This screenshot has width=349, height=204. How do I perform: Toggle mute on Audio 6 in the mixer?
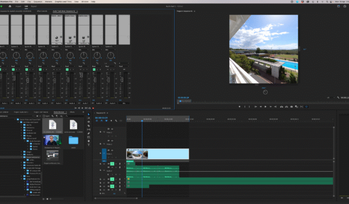coord(67,70)
